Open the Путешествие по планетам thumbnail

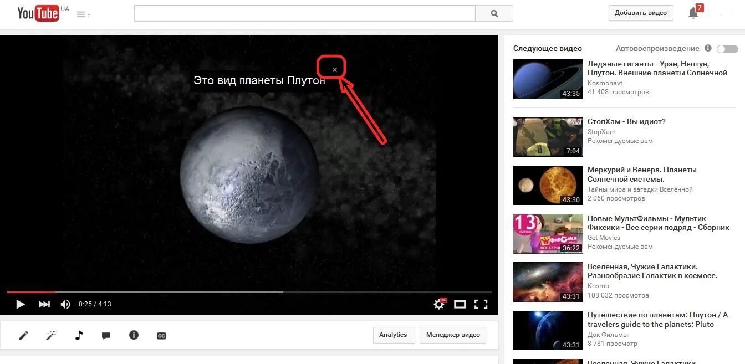548,331
